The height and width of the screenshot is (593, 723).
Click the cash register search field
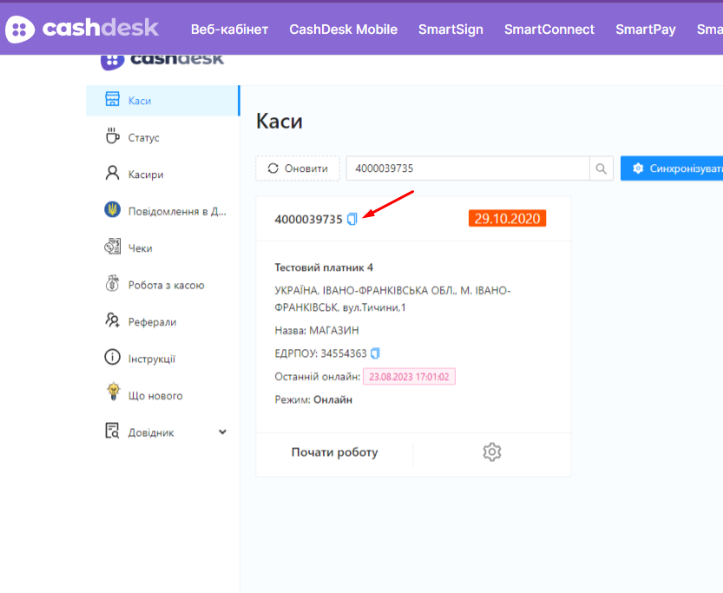coord(467,168)
